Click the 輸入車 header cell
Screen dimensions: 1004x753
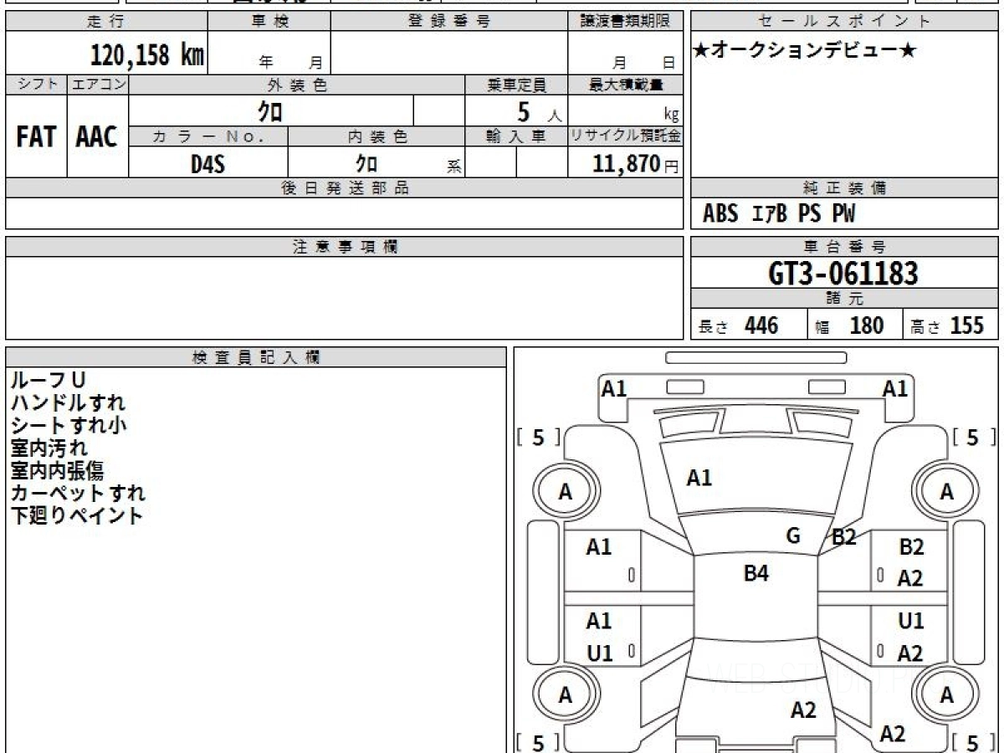(516, 137)
